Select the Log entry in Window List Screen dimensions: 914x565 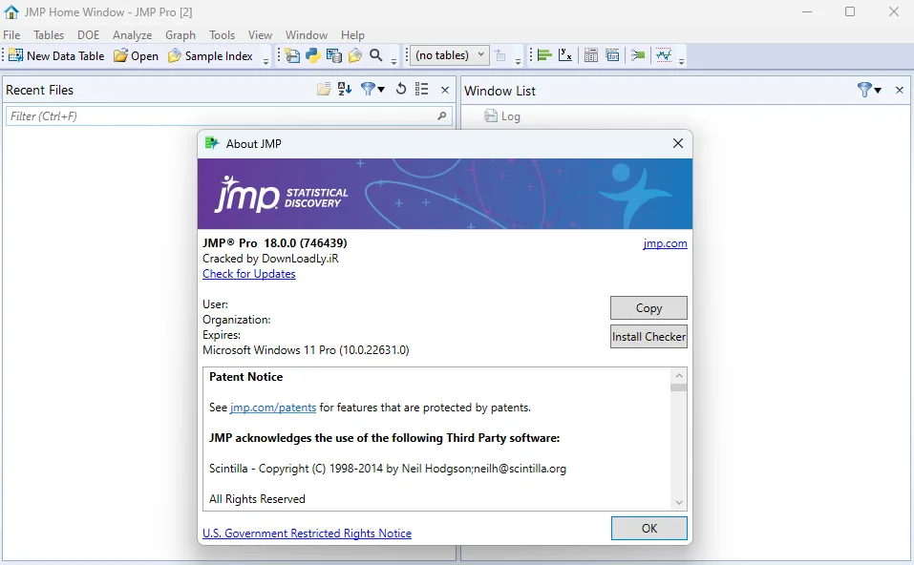[x=501, y=116]
